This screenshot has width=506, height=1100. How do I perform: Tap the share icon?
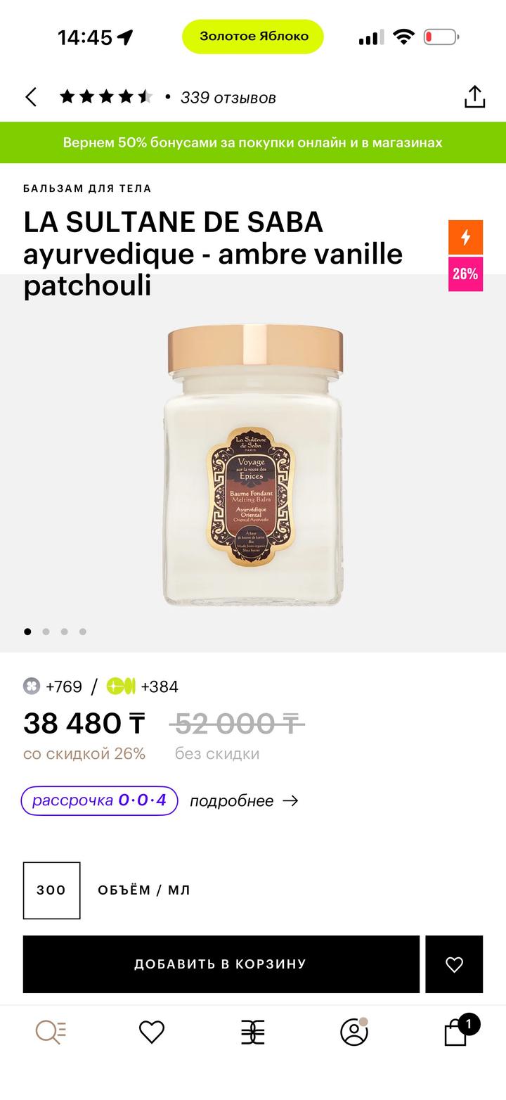(475, 97)
